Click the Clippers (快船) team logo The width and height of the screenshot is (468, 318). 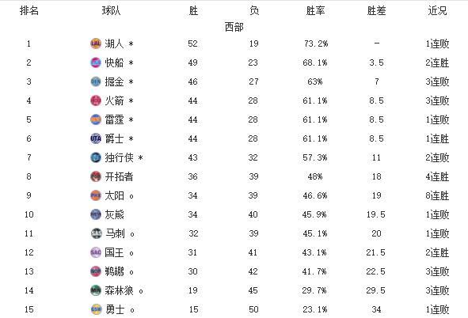pyautogui.click(x=96, y=62)
